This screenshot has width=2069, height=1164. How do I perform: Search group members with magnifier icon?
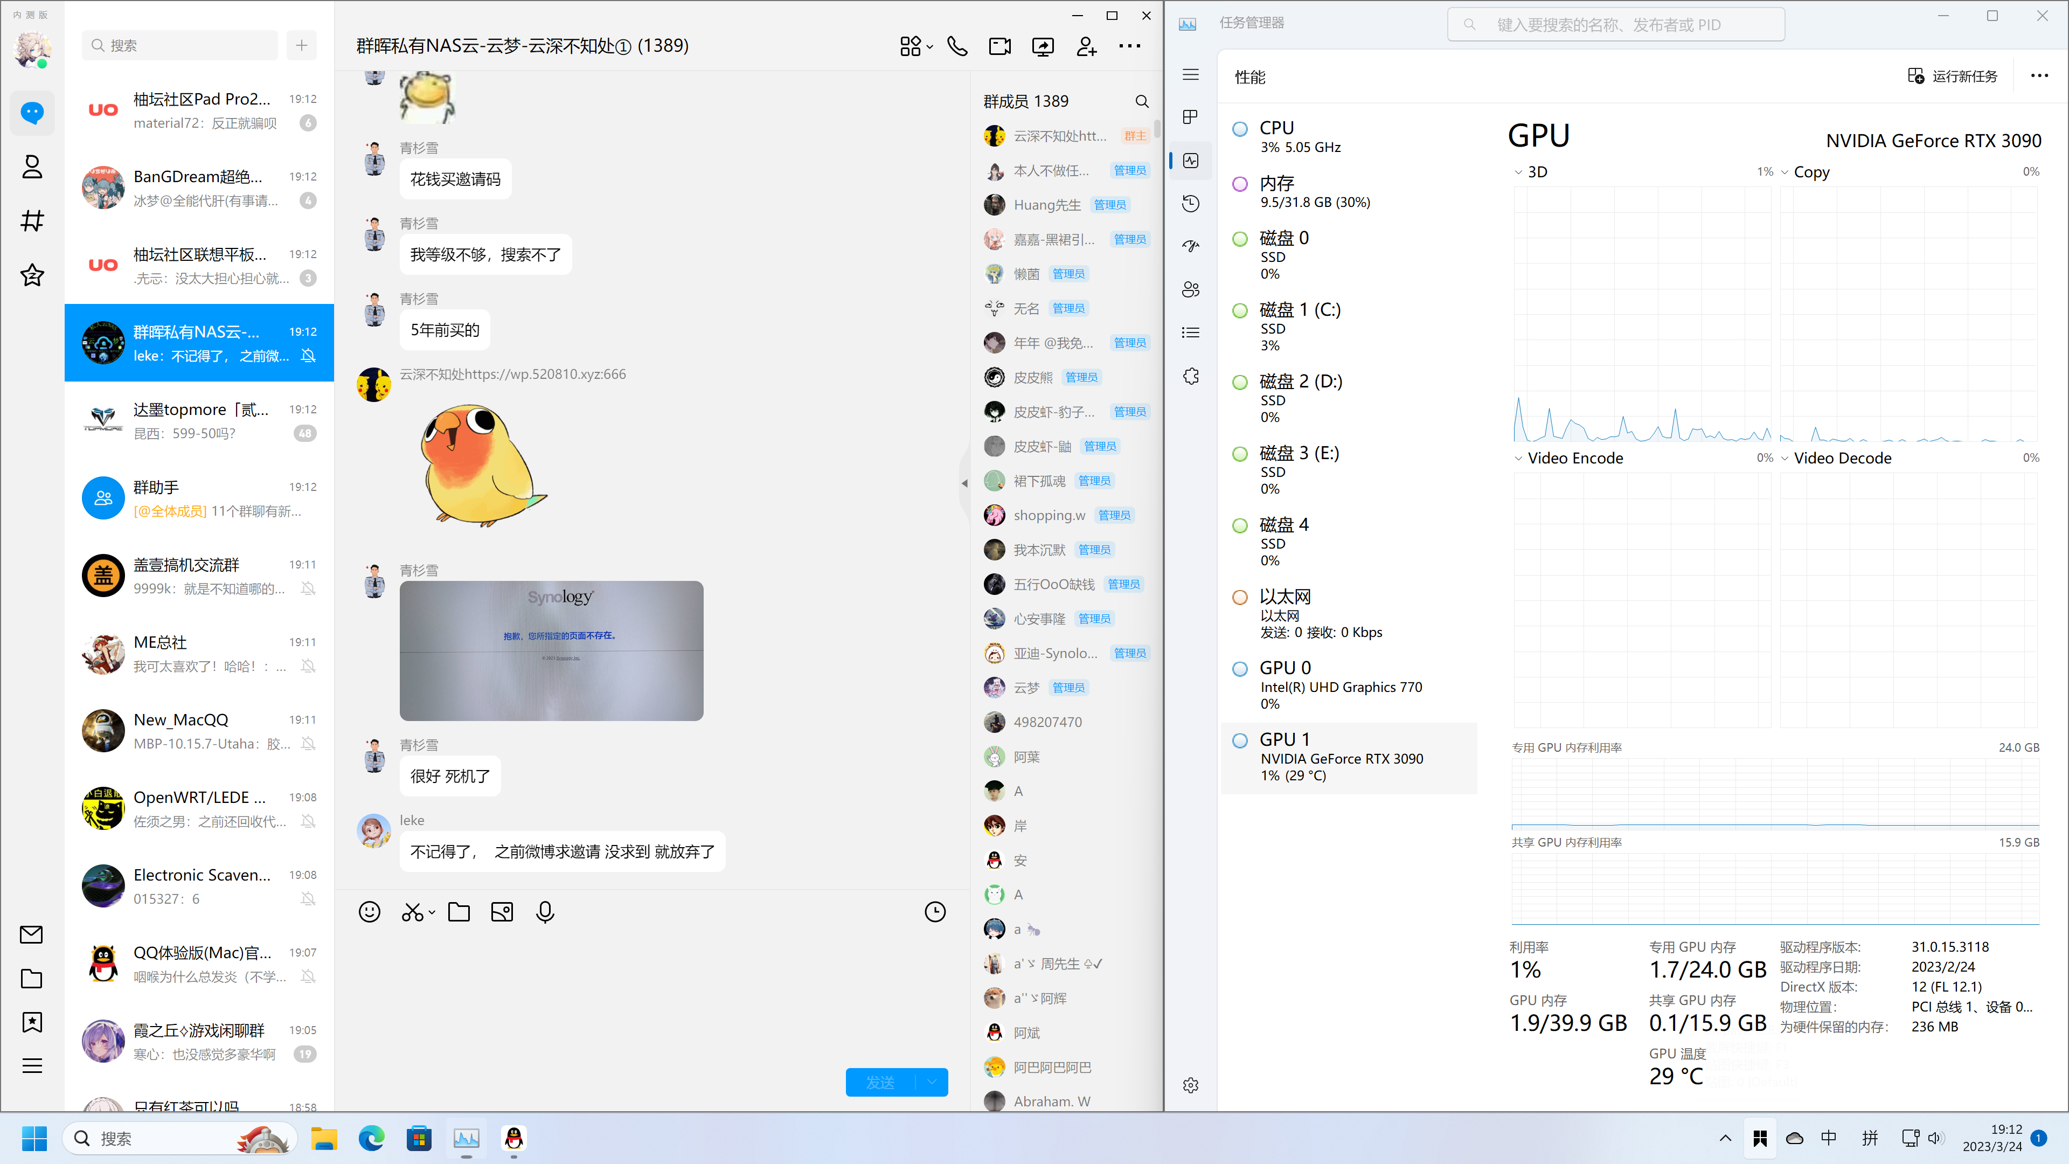1141,101
